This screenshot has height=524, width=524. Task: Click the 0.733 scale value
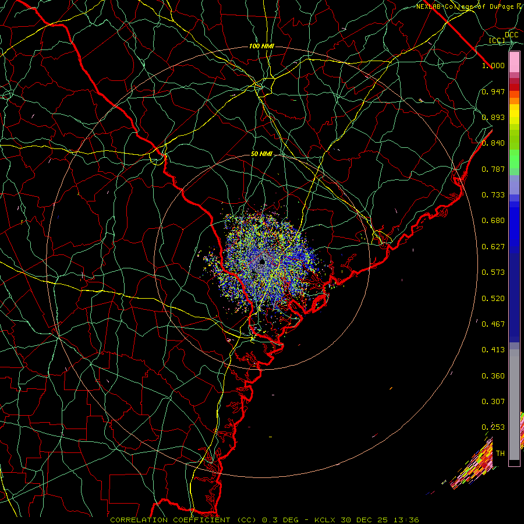493,195
